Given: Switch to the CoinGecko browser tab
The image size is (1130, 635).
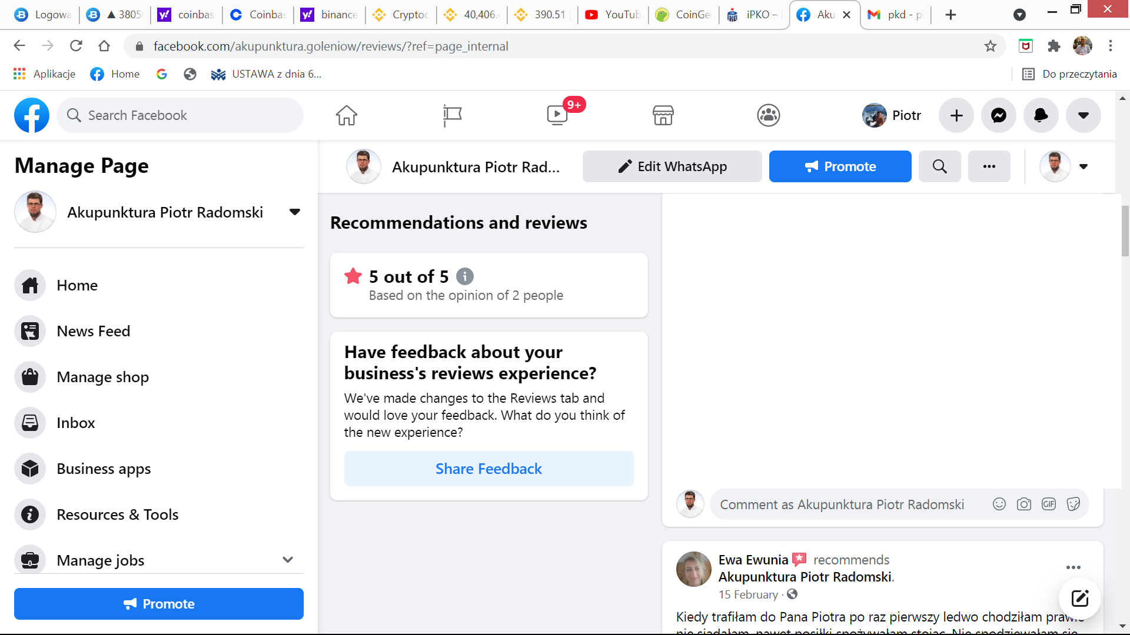Looking at the screenshot, I should (683, 15).
